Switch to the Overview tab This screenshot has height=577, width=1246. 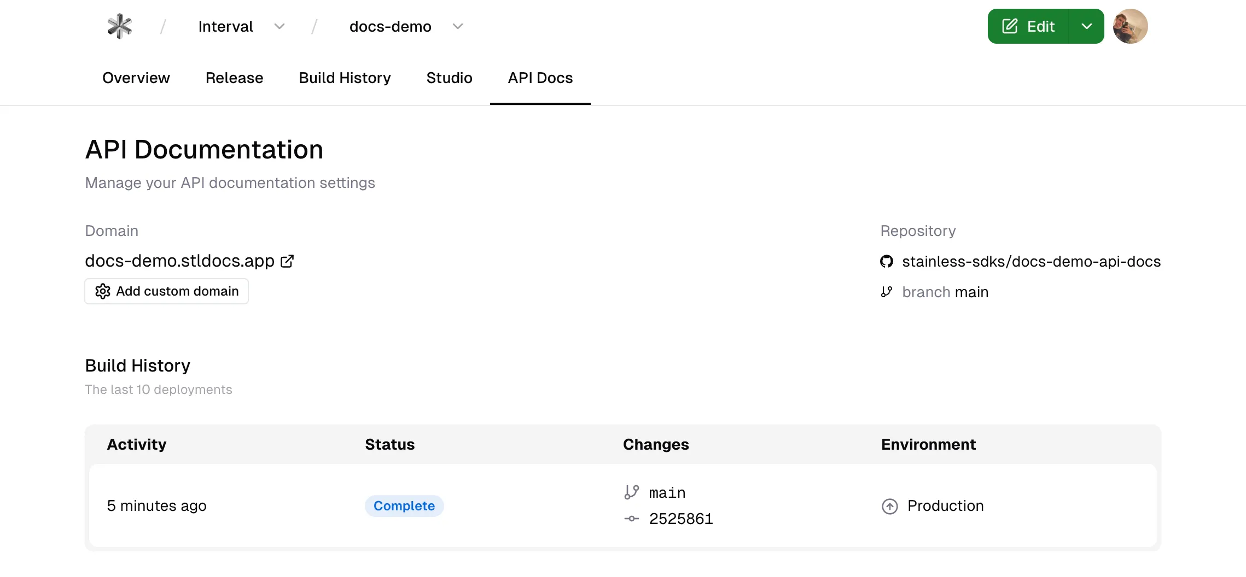pos(136,78)
